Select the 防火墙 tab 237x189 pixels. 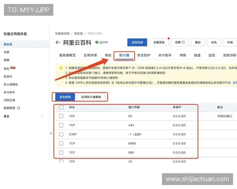[124, 55]
